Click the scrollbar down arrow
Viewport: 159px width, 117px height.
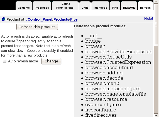(x=156, y=115)
